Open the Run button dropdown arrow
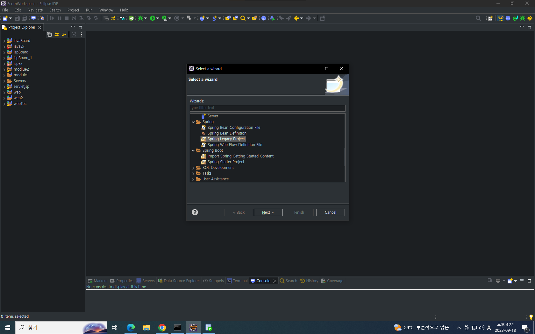The height and width of the screenshot is (334, 535). pyautogui.click(x=158, y=18)
